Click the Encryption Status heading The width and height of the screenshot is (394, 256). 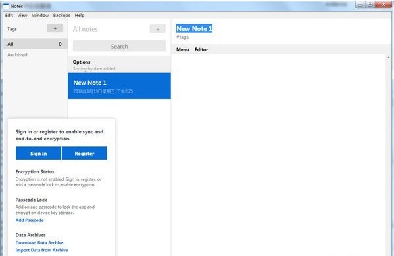point(35,172)
